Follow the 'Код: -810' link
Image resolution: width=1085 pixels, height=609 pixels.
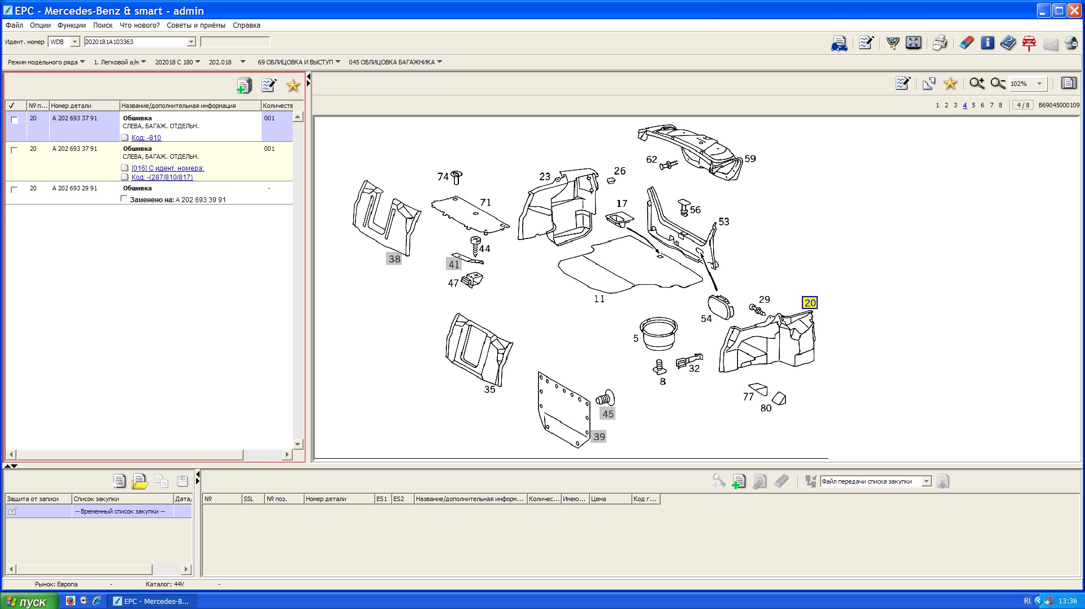click(x=146, y=138)
